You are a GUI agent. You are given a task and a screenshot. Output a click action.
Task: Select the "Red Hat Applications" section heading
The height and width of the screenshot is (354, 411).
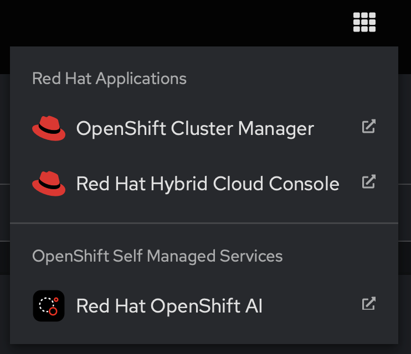pyautogui.click(x=109, y=79)
